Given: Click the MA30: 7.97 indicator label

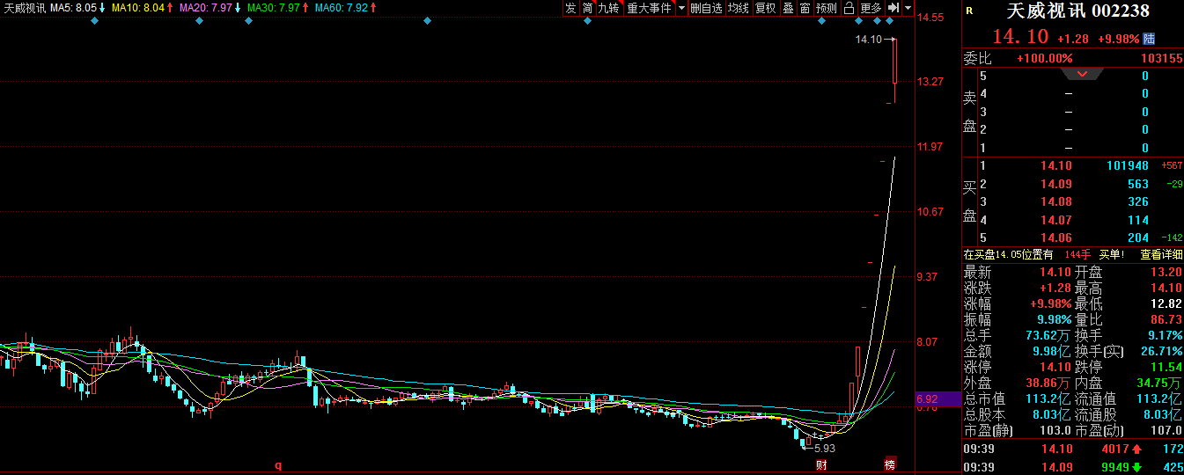Looking at the screenshot, I should [277, 8].
